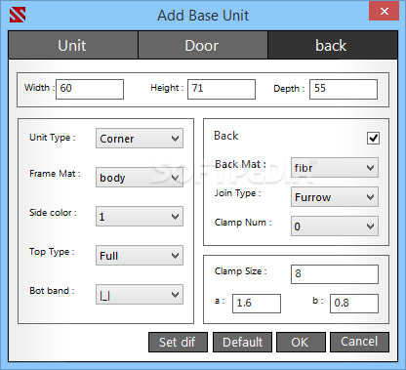
Task: Click the Default button
Action: click(242, 342)
